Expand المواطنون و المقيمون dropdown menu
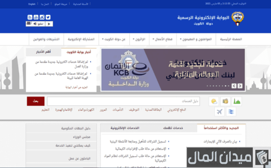271x168 pixels. point(196,39)
